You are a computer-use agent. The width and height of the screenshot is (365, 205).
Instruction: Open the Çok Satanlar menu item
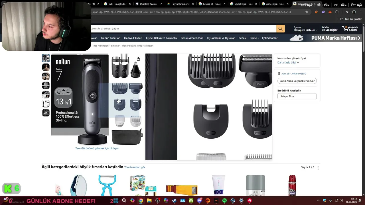(270, 38)
